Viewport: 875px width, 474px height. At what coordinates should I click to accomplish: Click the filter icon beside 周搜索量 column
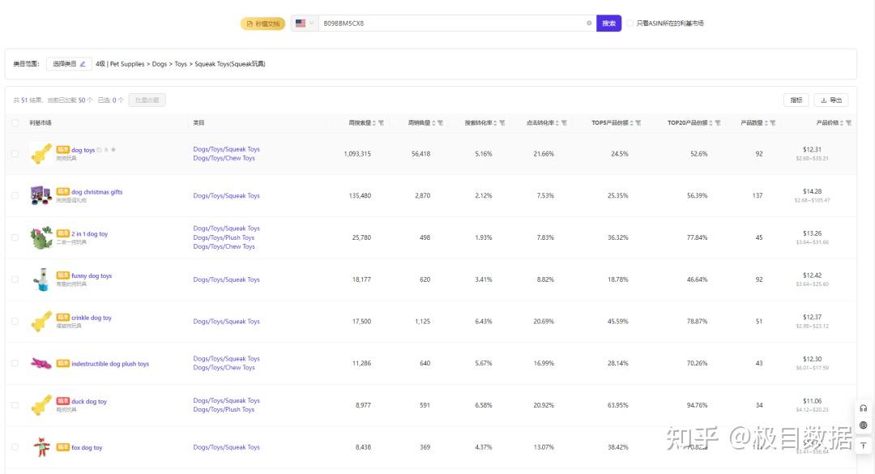381,123
